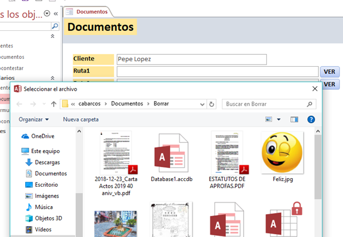Open the Organizar dropdown menu
Viewport: 343px width, 237px height.
point(34,119)
